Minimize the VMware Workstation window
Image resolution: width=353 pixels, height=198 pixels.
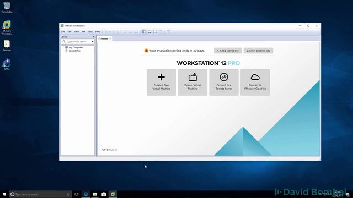pyautogui.click(x=300, y=26)
